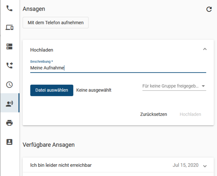
Task: Open the clock schedule sidebar icon
Action: [x=9, y=84]
